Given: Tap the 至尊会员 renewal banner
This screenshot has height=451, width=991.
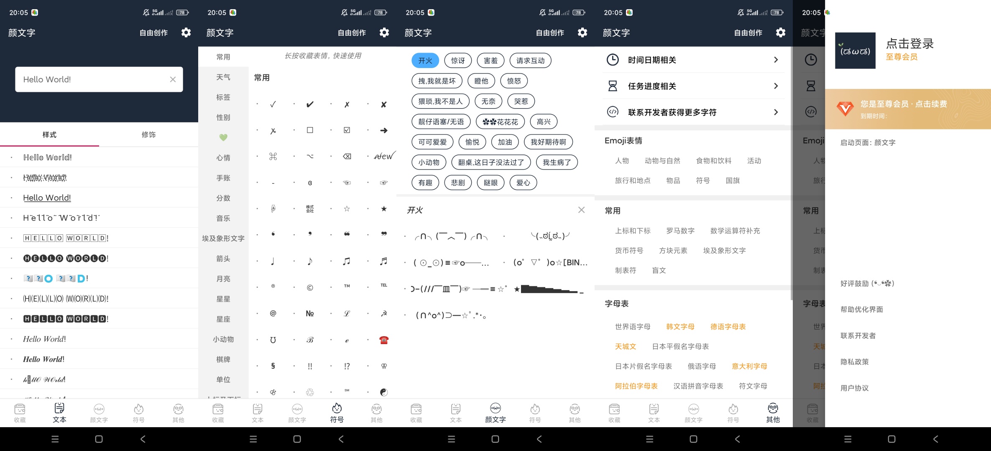Looking at the screenshot, I should coord(908,109).
